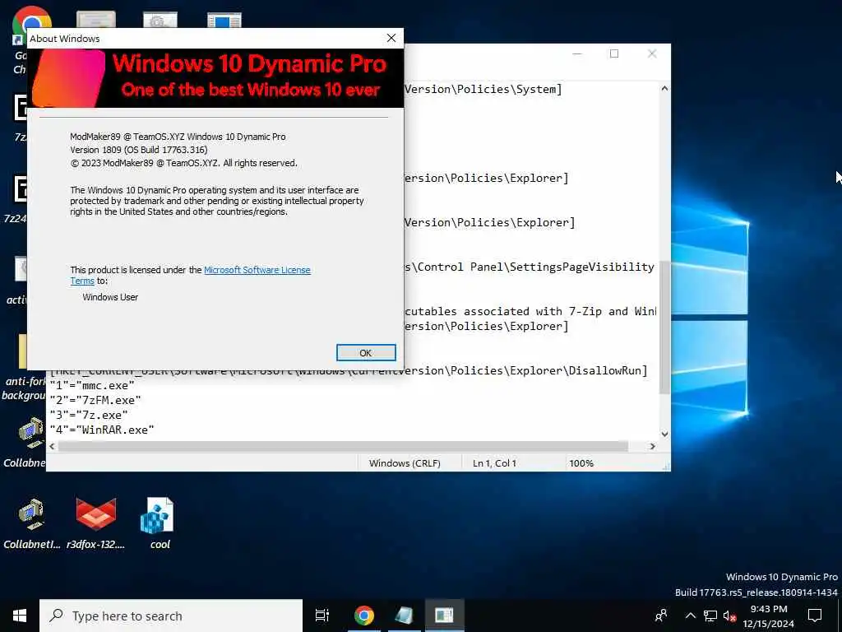The height and width of the screenshot is (632, 842).
Task: Click Notepad horizontal scrollbar left arrow
Action: point(52,446)
